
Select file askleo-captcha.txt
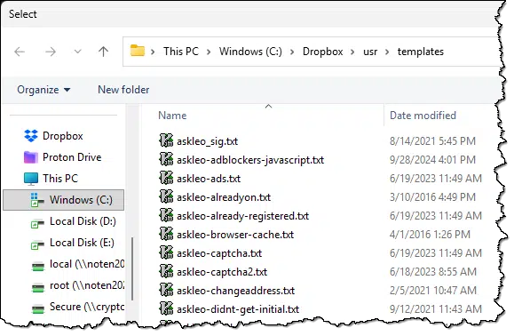(x=219, y=253)
